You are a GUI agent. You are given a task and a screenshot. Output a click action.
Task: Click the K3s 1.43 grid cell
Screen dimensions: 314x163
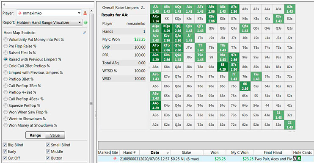(278, 19)
